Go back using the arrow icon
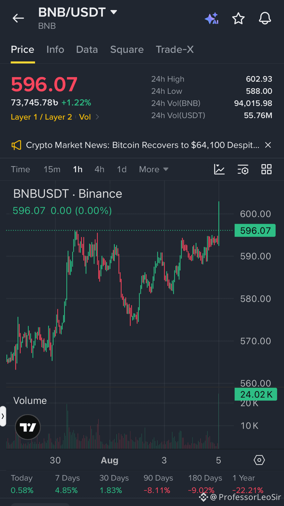The image size is (284, 506). (x=18, y=18)
